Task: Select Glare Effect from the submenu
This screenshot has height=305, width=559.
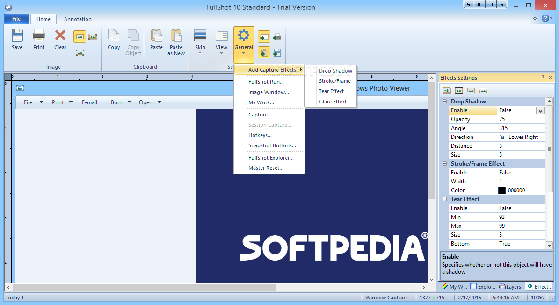Action: (333, 102)
